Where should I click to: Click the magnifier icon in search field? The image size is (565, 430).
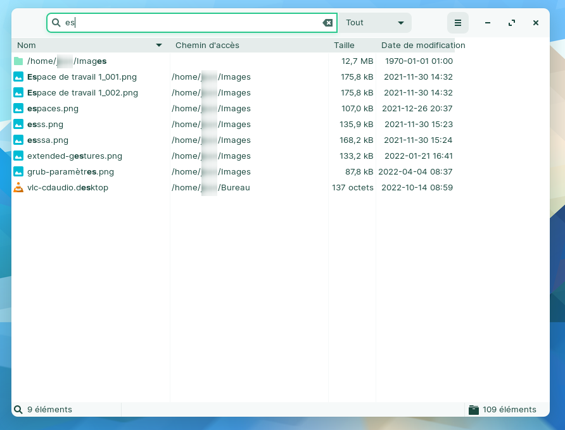[56, 23]
